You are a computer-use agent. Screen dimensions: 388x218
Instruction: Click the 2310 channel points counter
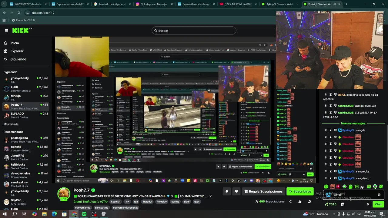point(330,204)
